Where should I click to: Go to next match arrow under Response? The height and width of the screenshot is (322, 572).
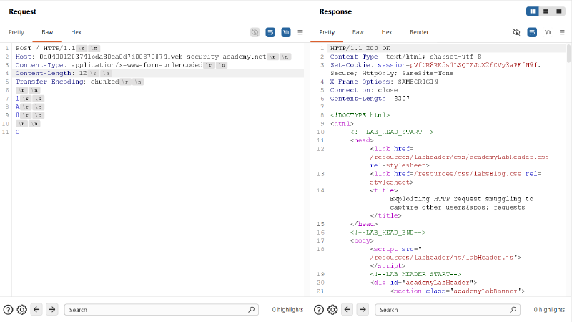(x=363, y=310)
